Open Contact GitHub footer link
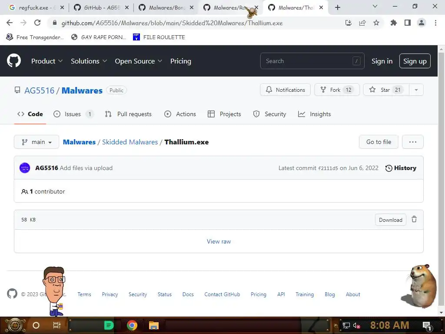Image resolution: width=445 pixels, height=334 pixels. point(222,294)
